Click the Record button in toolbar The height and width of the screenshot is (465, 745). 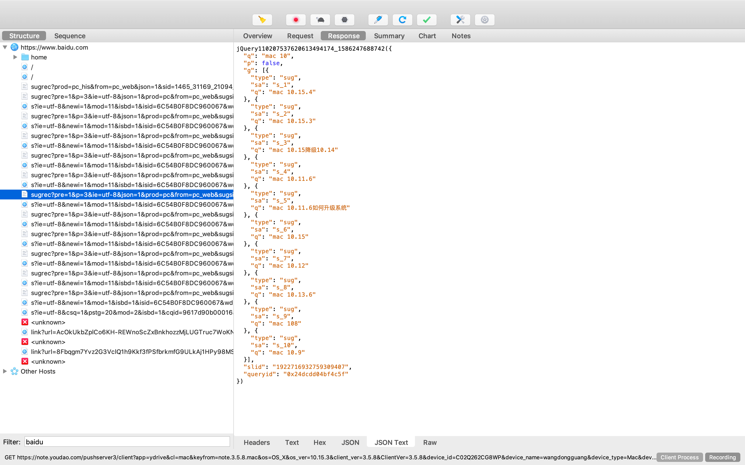coord(295,19)
